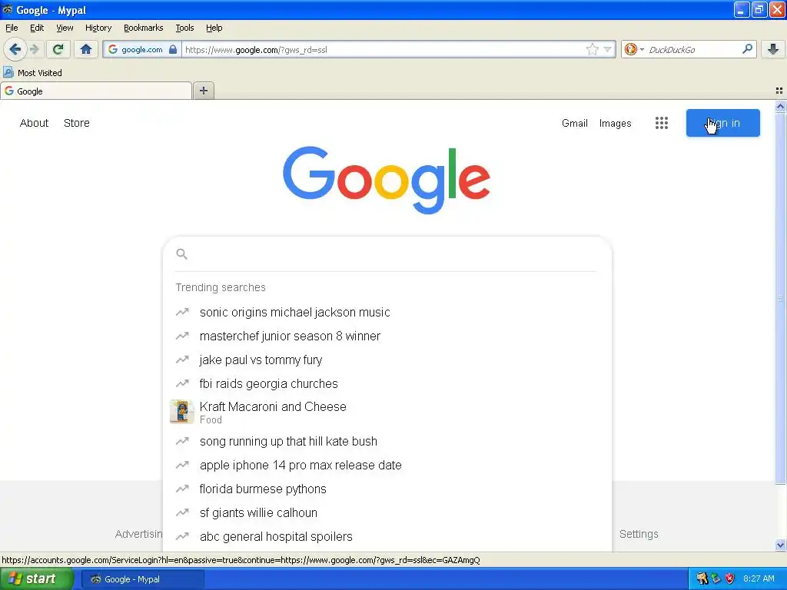The width and height of the screenshot is (787, 590).
Task: Click the first system tray icon
Action: (702, 578)
